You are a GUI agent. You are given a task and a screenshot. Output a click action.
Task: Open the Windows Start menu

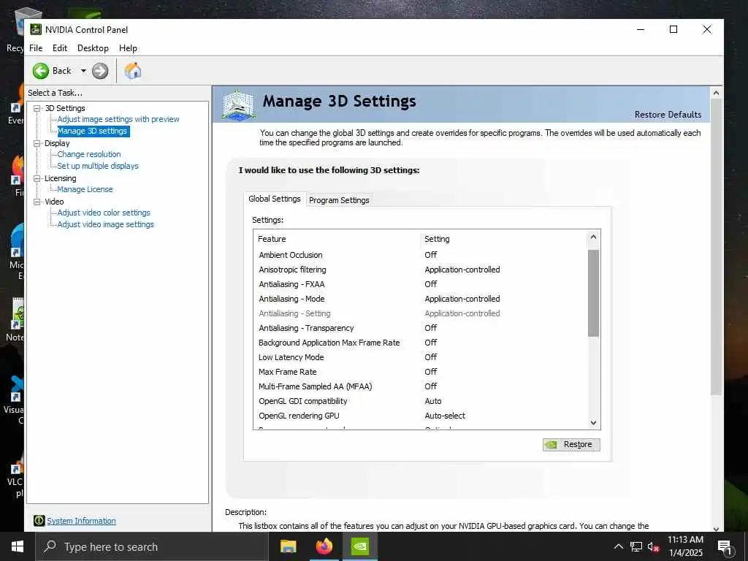coord(18,546)
